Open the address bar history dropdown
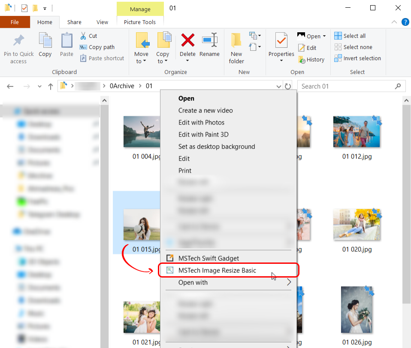Screen dimensions: 411x348 [279, 86]
